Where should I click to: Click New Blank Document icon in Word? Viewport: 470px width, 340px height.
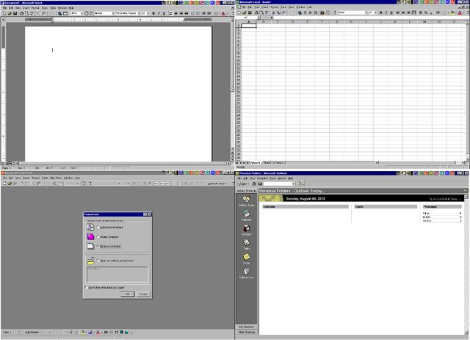(4, 13)
